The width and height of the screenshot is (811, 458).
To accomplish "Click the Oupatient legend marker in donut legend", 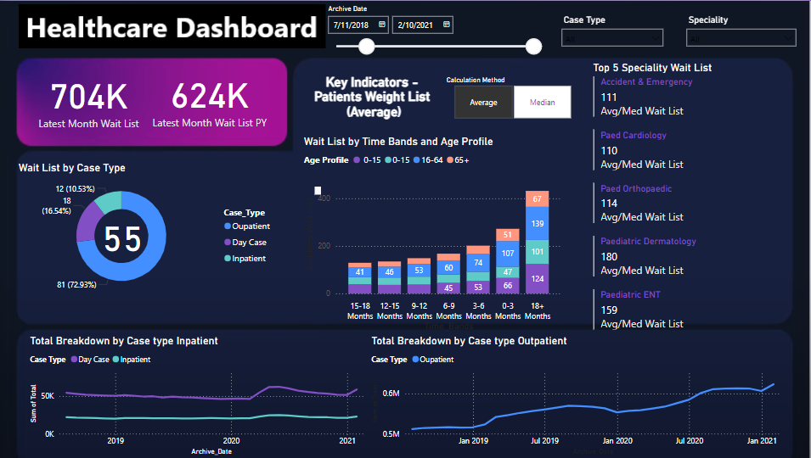I will [228, 226].
